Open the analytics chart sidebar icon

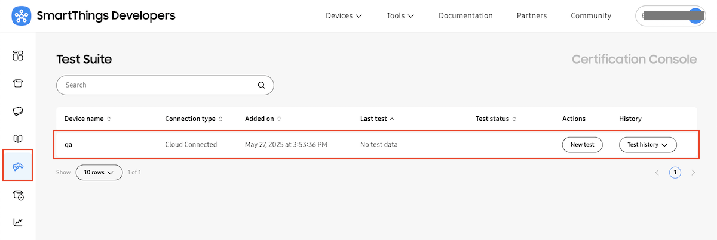point(18,222)
